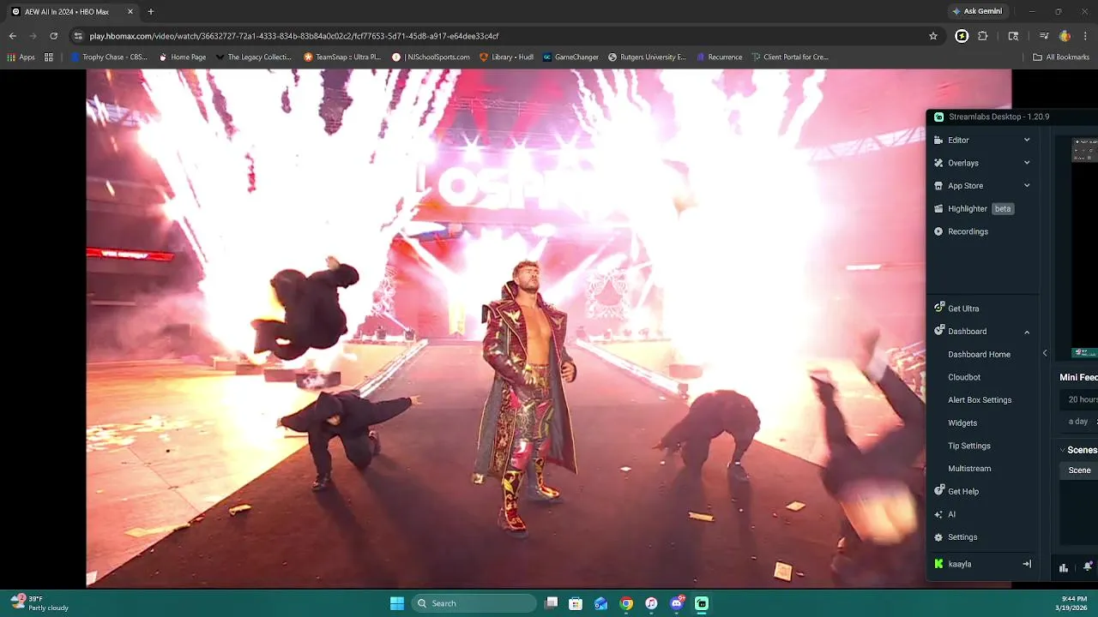Click the Settings gear icon in Streamlabs
This screenshot has width=1098, height=617.
pyautogui.click(x=938, y=537)
